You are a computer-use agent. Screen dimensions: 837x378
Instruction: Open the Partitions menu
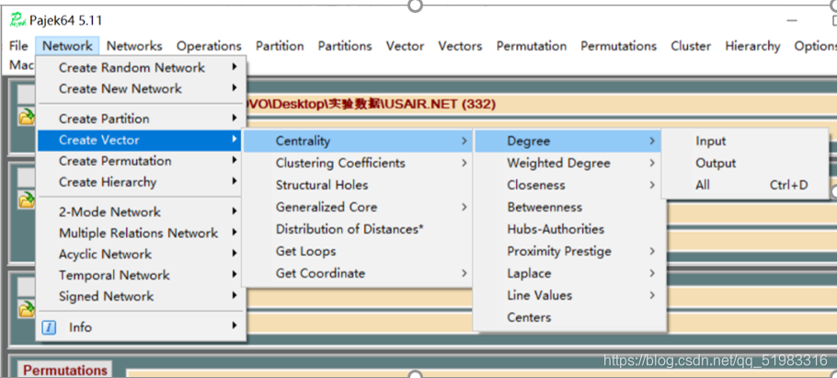[x=345, y=46]
